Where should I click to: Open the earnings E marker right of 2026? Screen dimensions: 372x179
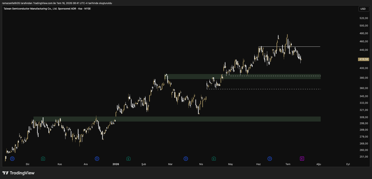click(x=128, y=159)
